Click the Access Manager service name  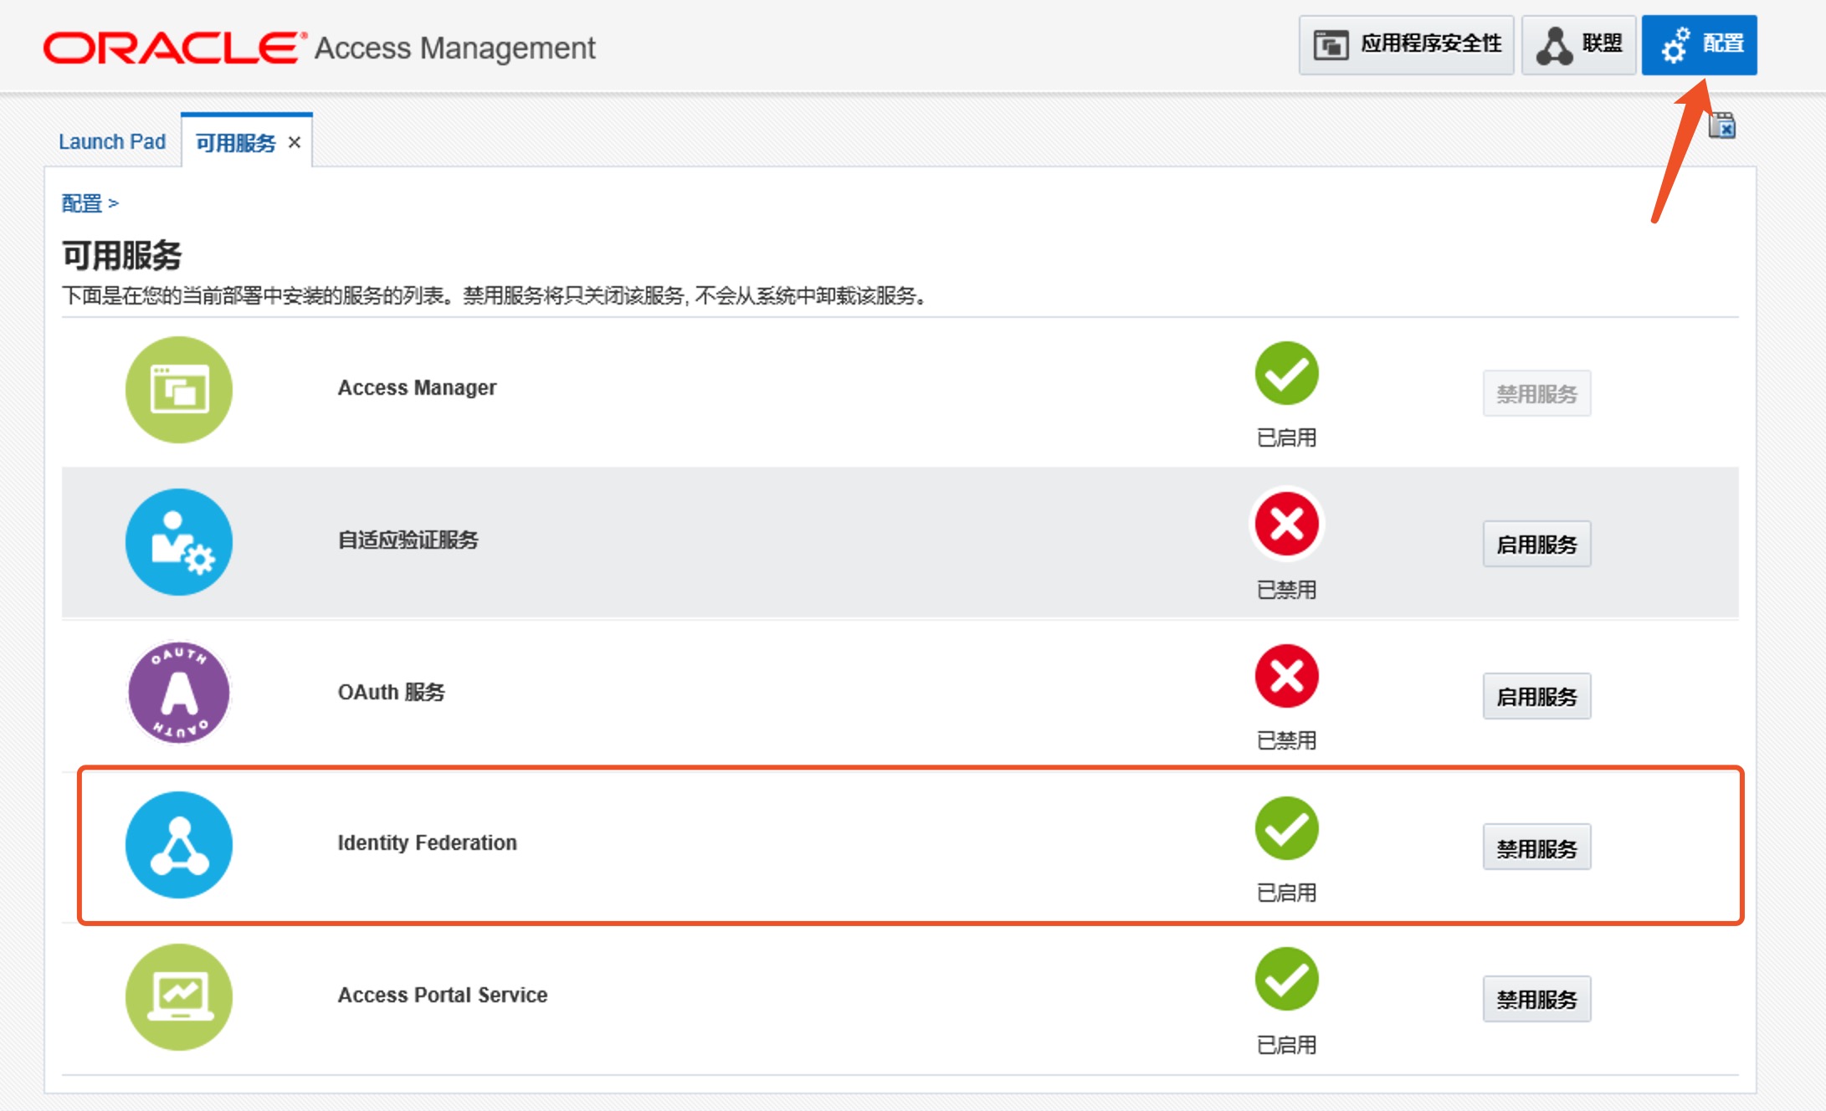click(x=417, y=388)
